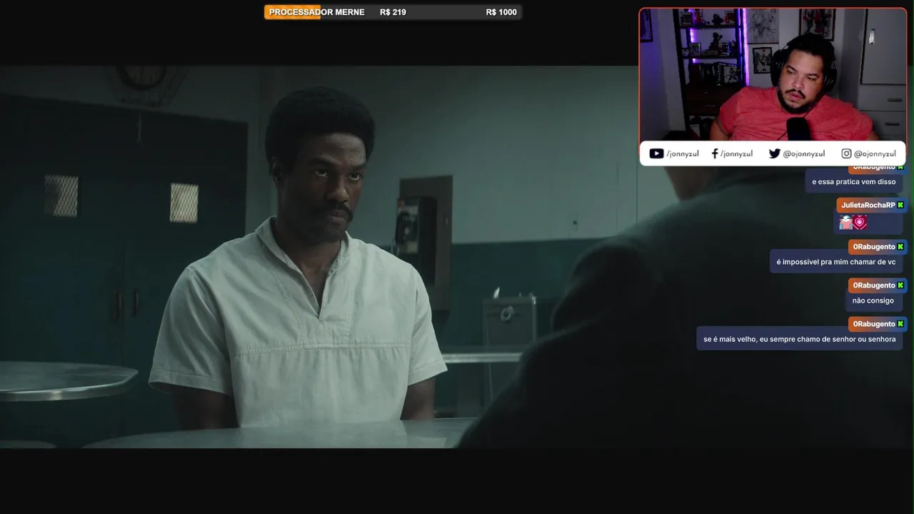Click the Kick badge above "é impossivel pra mim" message
The width and height of the screenshot is (914, 514).
pyautogui.click(x=900, y=247)
